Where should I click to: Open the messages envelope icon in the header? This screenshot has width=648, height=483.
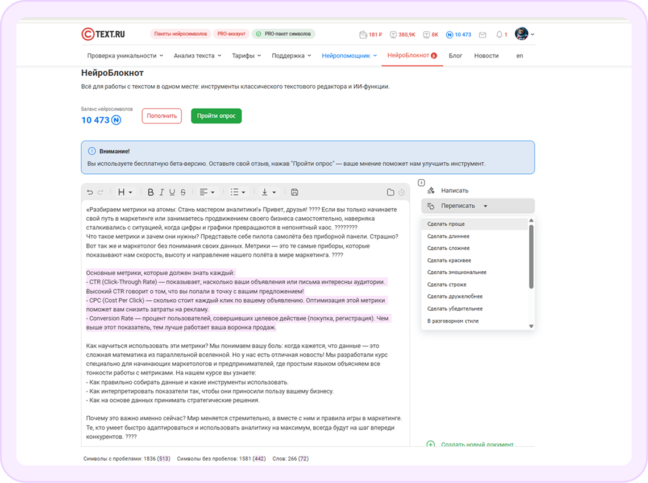(483, 34)
